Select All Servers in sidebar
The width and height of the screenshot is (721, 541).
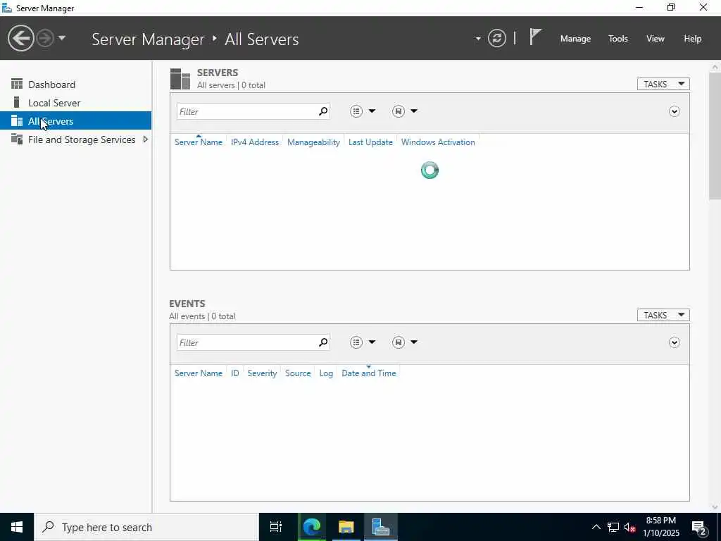pos(76,121)
